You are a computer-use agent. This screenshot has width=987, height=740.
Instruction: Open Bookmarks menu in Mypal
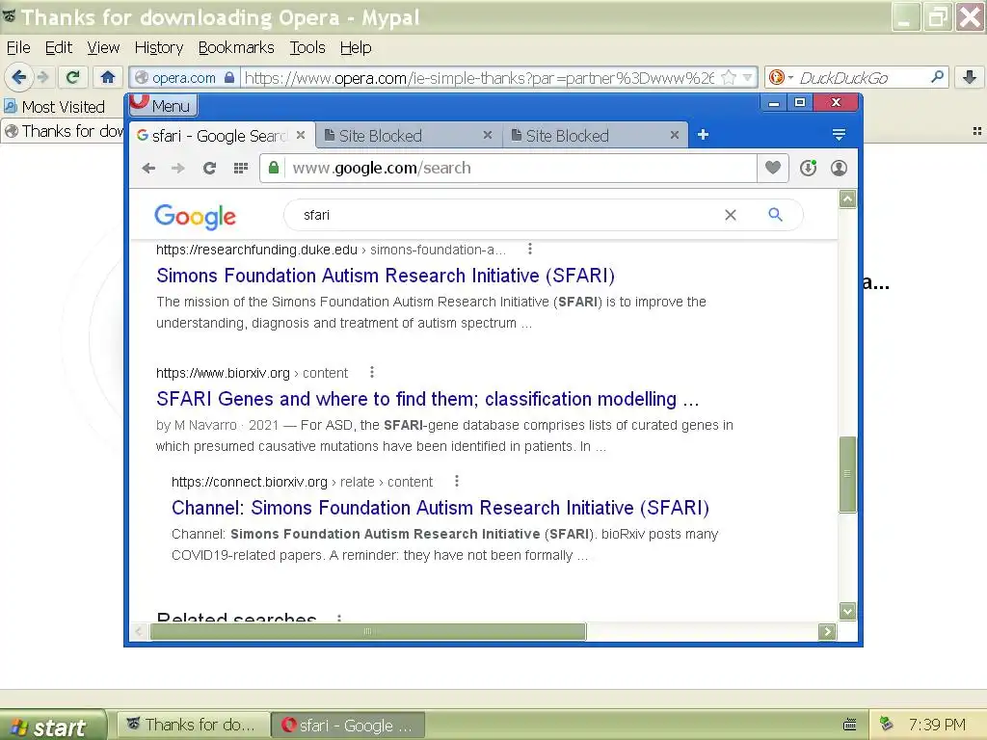236,48
